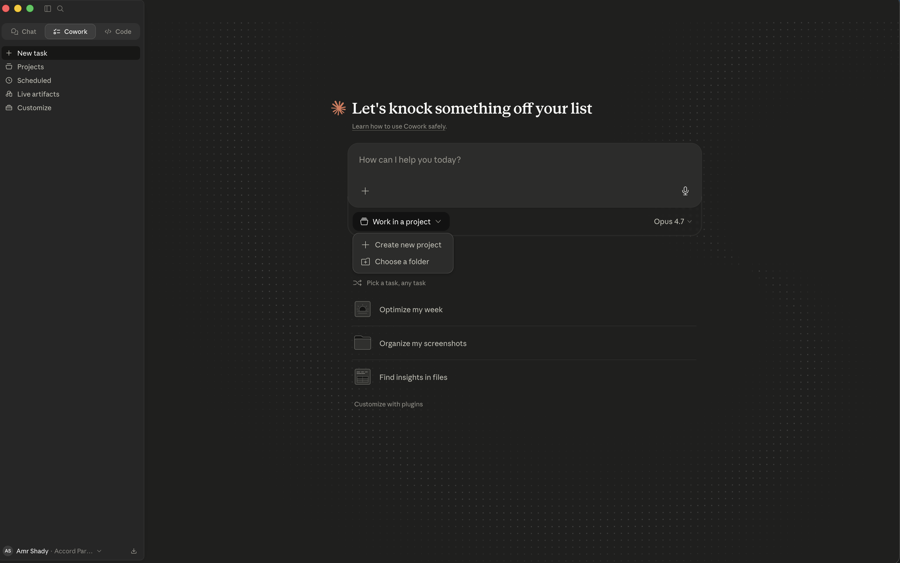Shuffle with Pick a task, any task
900x563 pixels.
click(x=389, y=283)
